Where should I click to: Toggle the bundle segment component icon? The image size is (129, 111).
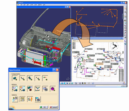pyautogui.click(x=22, y=78)
